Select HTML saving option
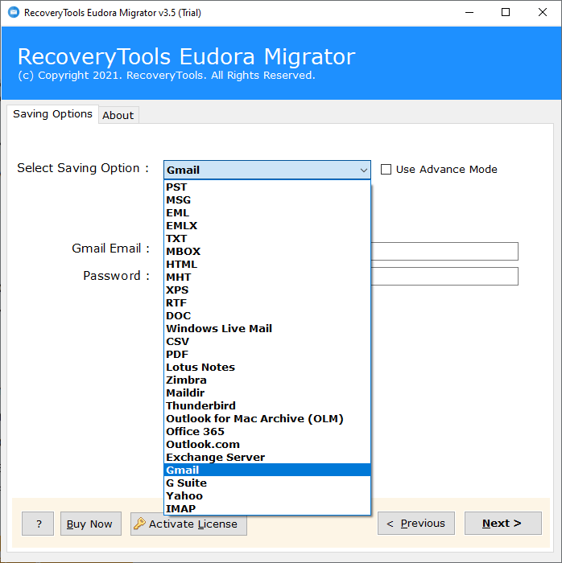Screen dimensions: 562x563 click(267, 265)
